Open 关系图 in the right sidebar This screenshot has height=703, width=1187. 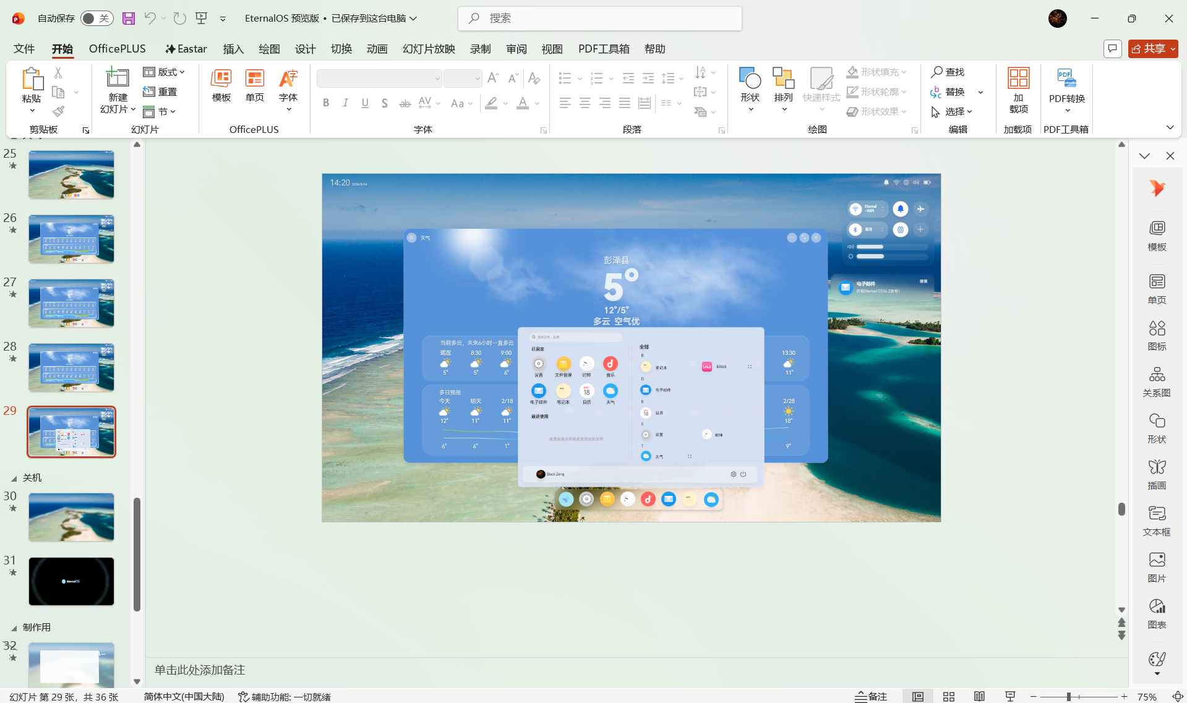(x=1156, y=381)
